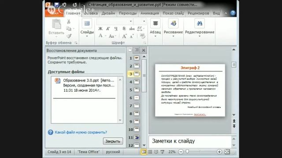Expand the Буфер обмена dialog launcher
Screen dimensions: 282x158
tap(76, 43)
